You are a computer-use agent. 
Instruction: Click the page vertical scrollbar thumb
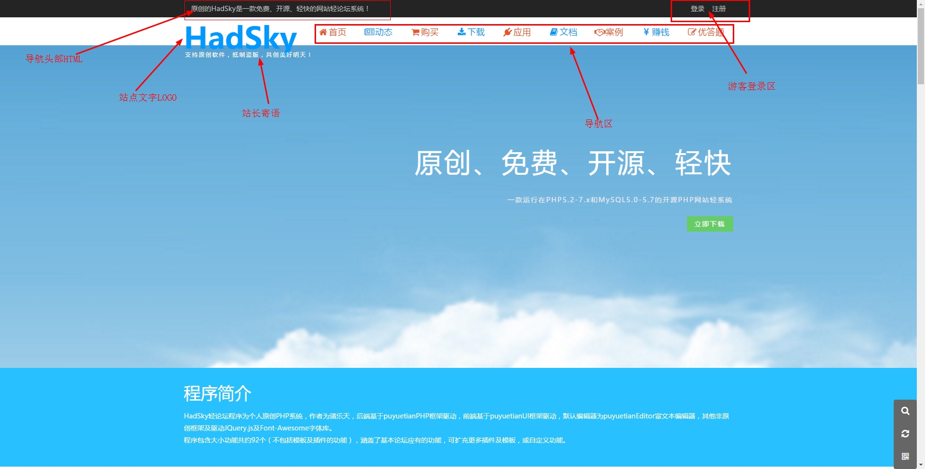point(921,46)
